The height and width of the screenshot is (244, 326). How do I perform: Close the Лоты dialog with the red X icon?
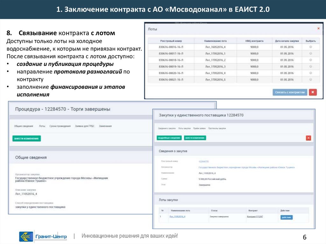(x=318, y=29)
